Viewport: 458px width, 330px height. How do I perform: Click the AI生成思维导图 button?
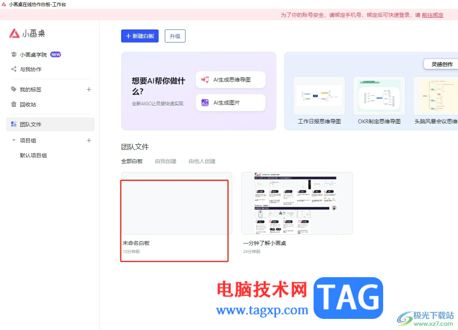pos(231,80)
